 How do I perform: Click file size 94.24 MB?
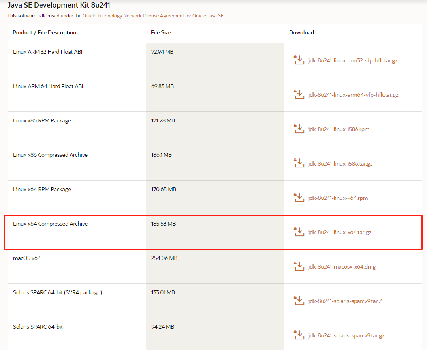pos(163,327)
